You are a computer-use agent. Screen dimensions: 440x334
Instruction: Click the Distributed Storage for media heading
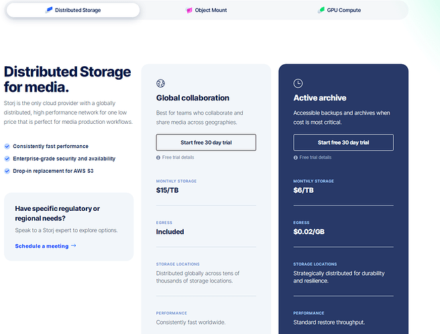pyautogui.click(x=67, y=79)
